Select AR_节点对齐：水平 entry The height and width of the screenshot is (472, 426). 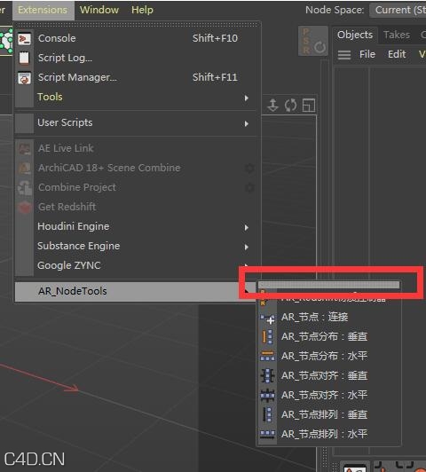(x=329, y=395)
